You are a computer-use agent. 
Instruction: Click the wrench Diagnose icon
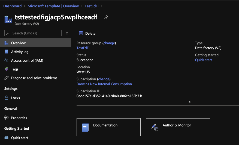point(6,78)
